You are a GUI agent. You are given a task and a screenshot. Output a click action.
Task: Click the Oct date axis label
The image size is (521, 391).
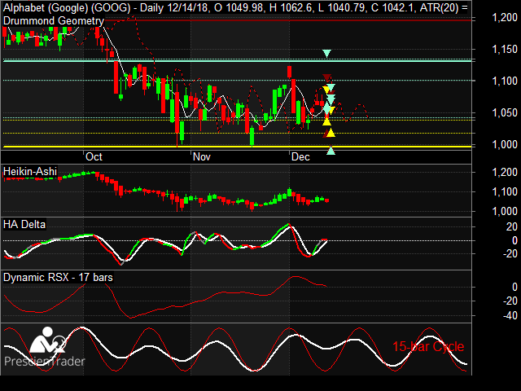click(94, 157)
